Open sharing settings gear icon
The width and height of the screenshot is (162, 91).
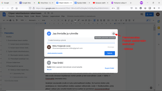tap(114, 34)
